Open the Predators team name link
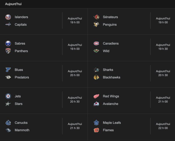The image size is (175, 141). 22,77
